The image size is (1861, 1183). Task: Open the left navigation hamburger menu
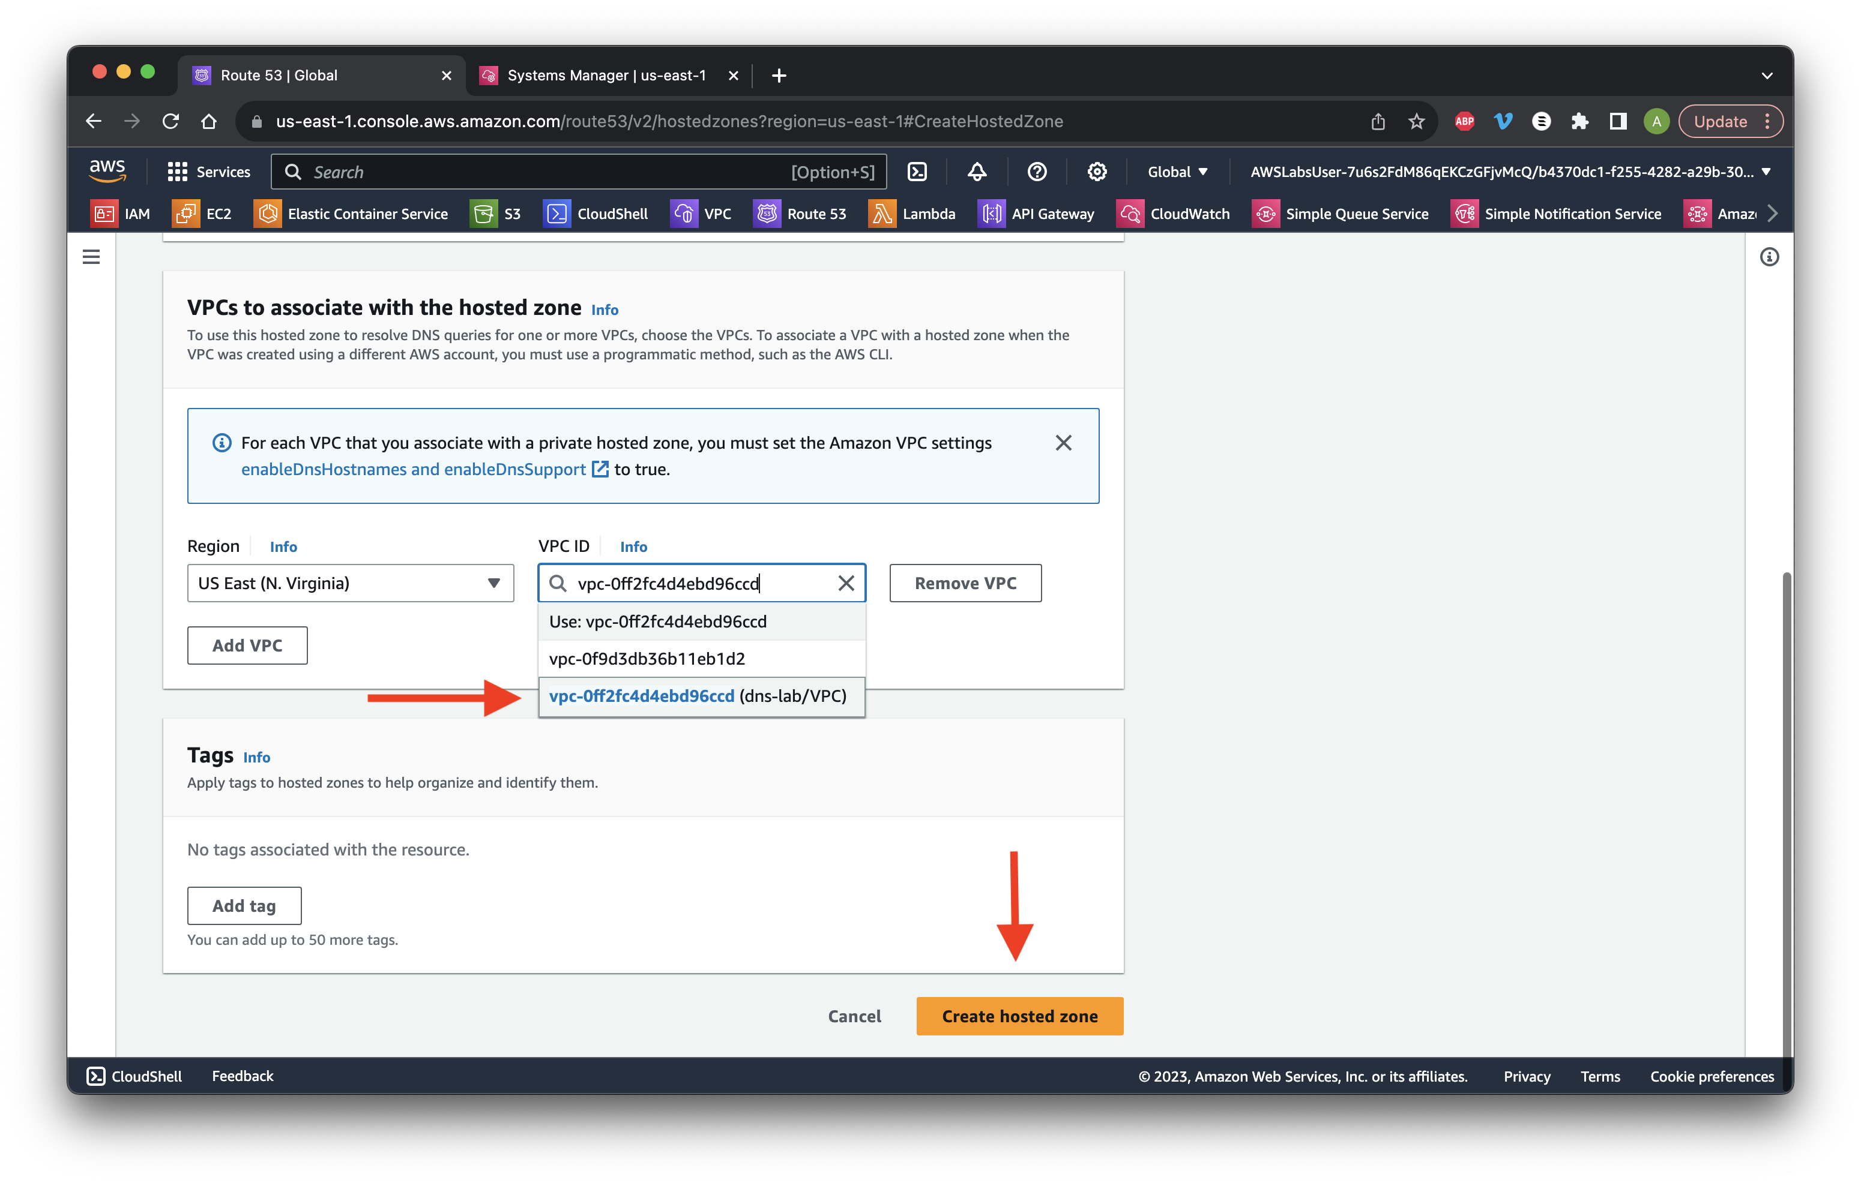[91, 256]
